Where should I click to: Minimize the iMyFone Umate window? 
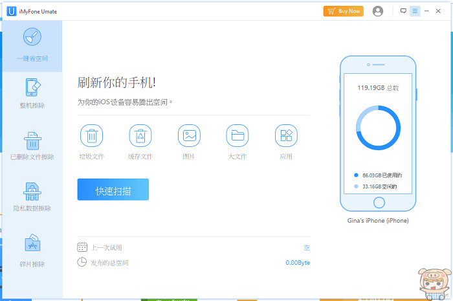(426, 11)
